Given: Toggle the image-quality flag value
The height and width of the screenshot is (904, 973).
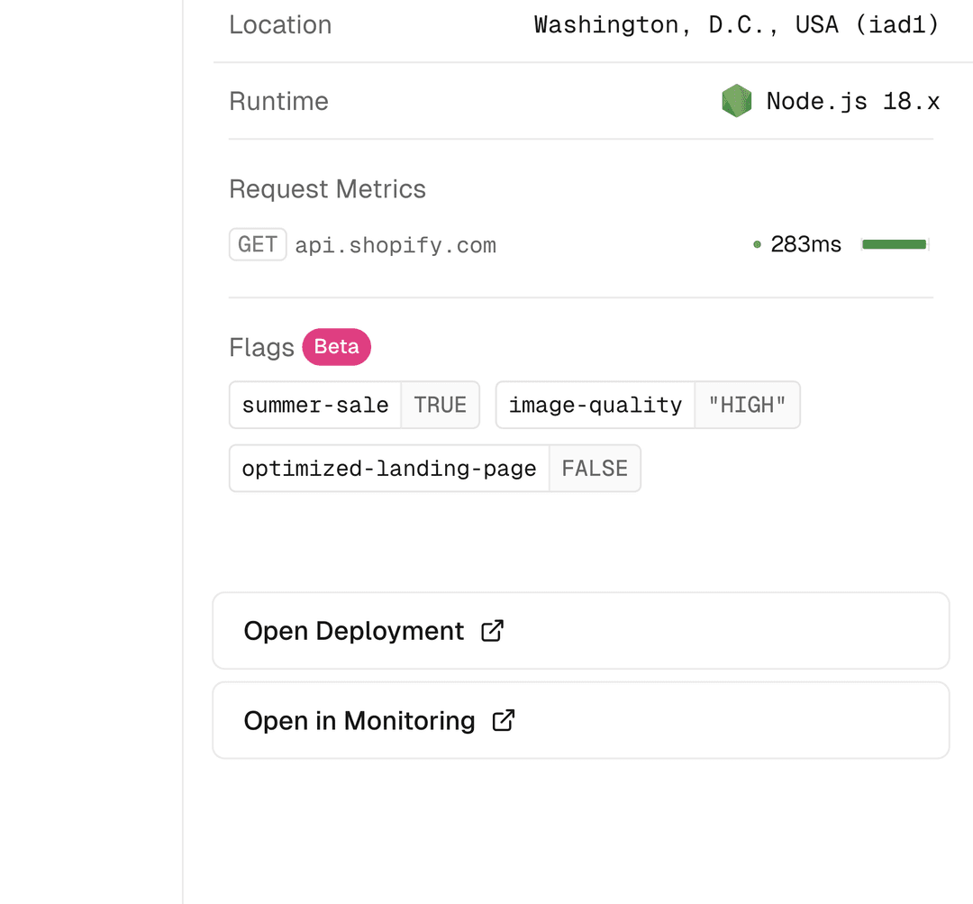Looking at the screenshot, I should click(x=747, y=405).
